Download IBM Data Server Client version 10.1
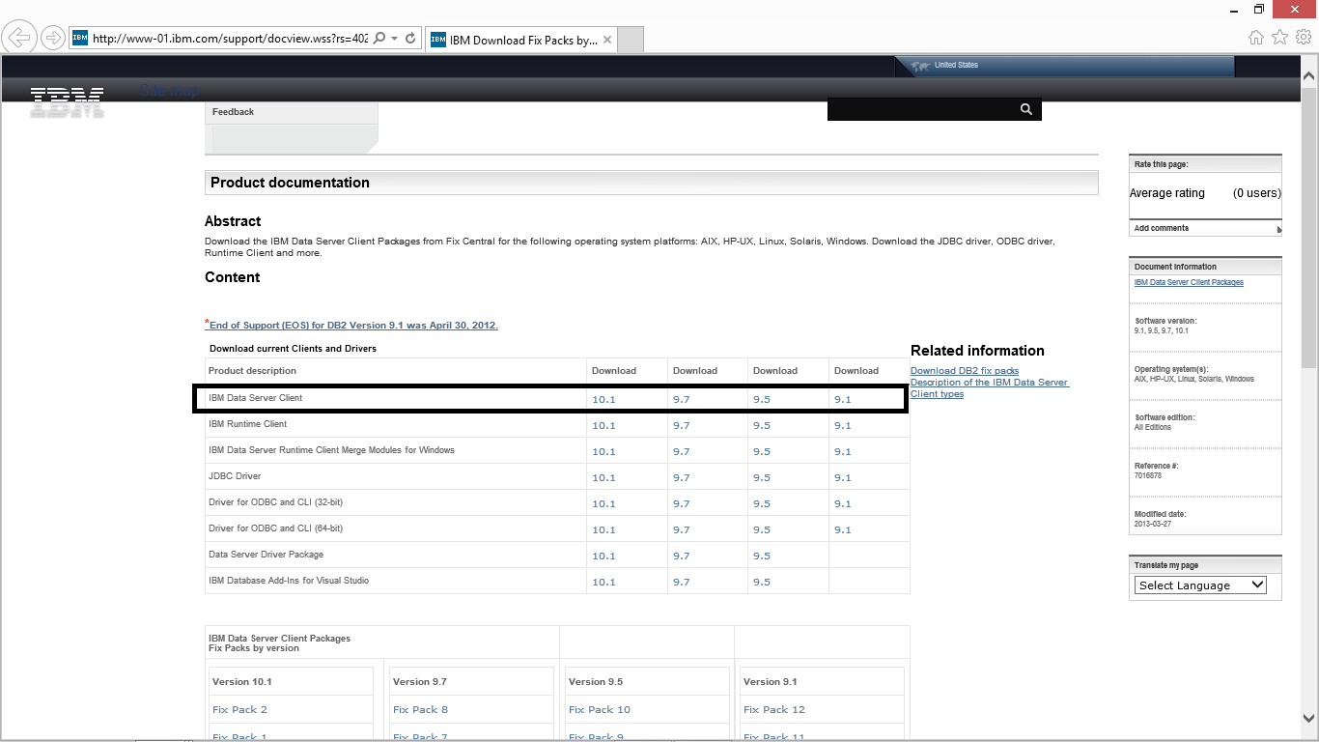The height and width of the screenshot is (742, 1319). coord(603,399)
